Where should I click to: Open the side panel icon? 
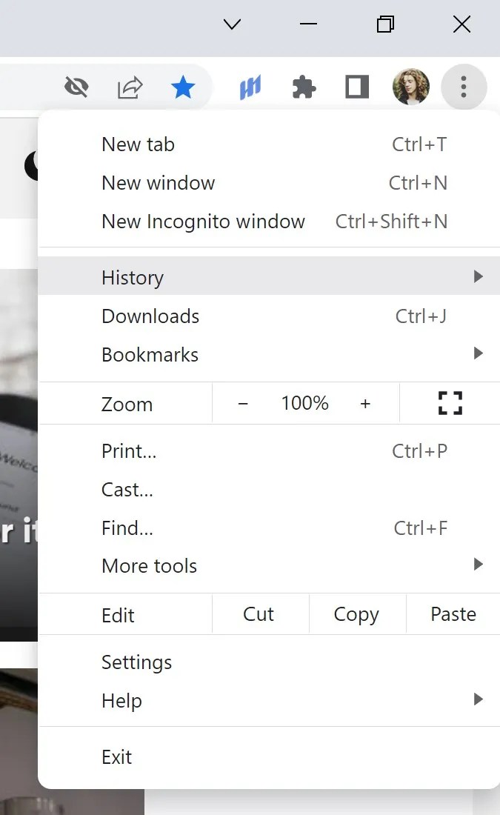(x=356, y=86)
